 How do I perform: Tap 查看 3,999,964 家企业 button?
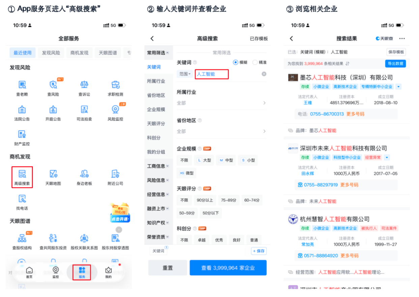click(228, 268)
